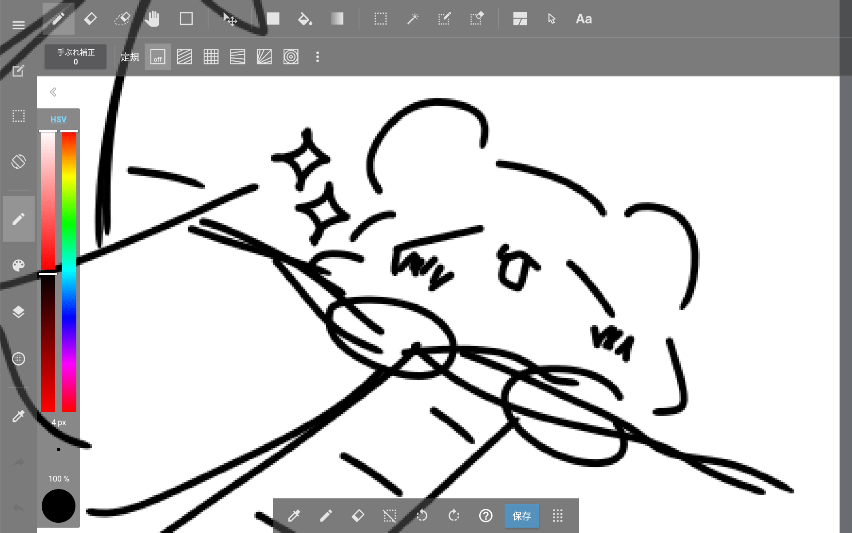Image resolution: width=852 pixels, height=533 pixels.
Task: Enable the grid ruler snap
Action: 211,57
